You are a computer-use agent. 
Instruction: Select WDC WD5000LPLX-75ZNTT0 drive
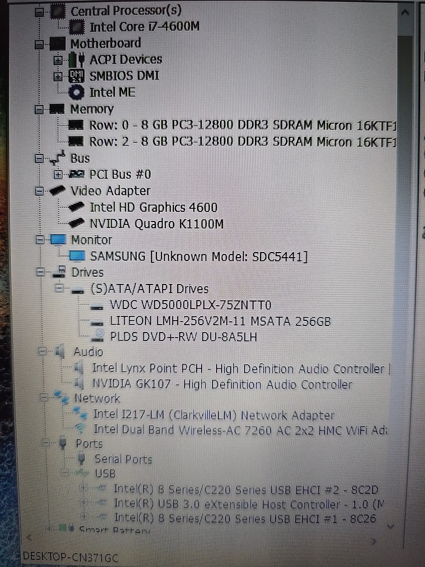[190, 305]
